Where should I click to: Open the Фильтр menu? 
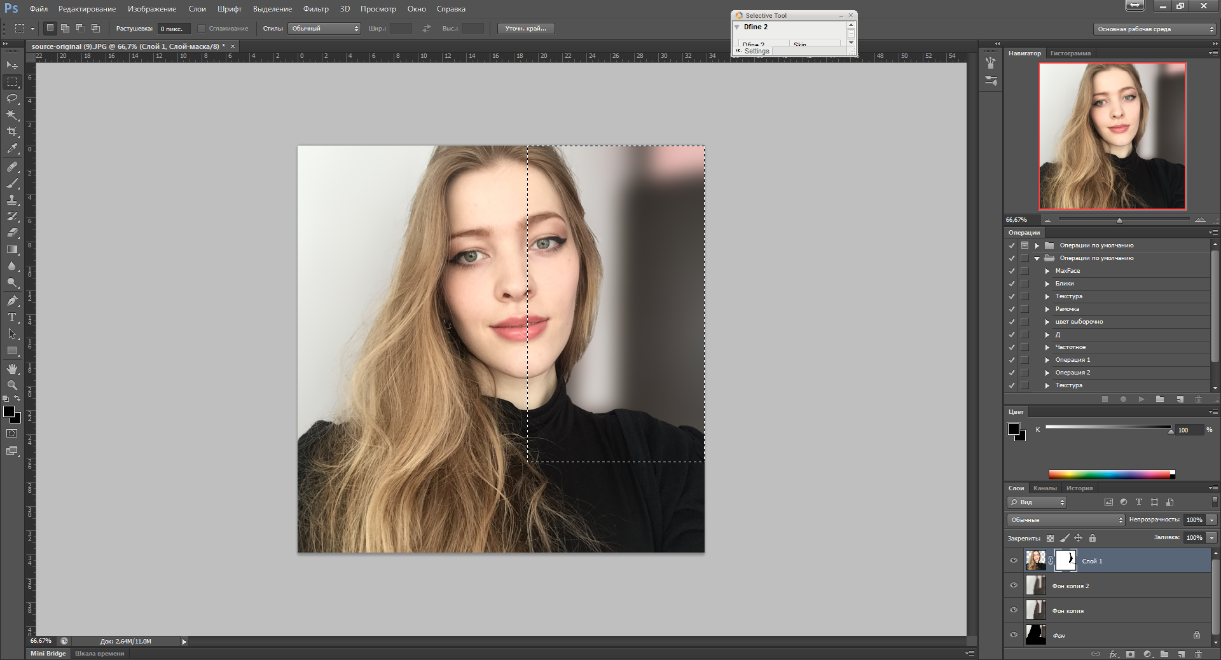316,9
